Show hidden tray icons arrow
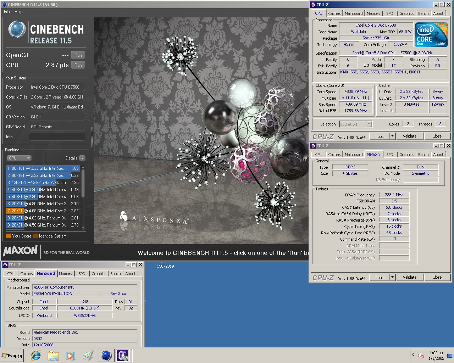Screen dimensions: 454x363 413,355
